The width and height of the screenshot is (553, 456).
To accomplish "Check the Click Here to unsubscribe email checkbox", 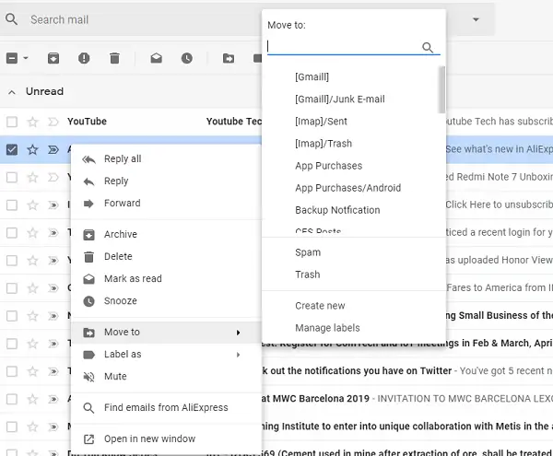I will 12,205.
